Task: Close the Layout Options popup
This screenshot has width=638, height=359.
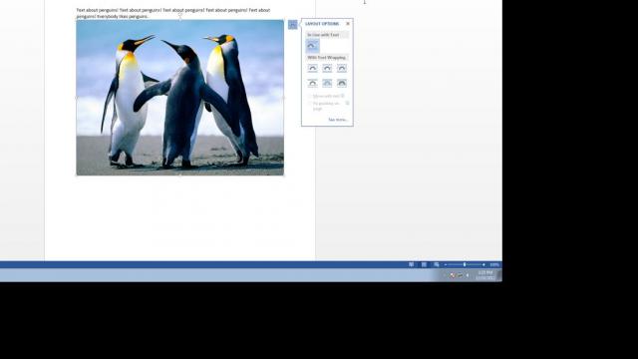Action: click(x=348, y=24)
